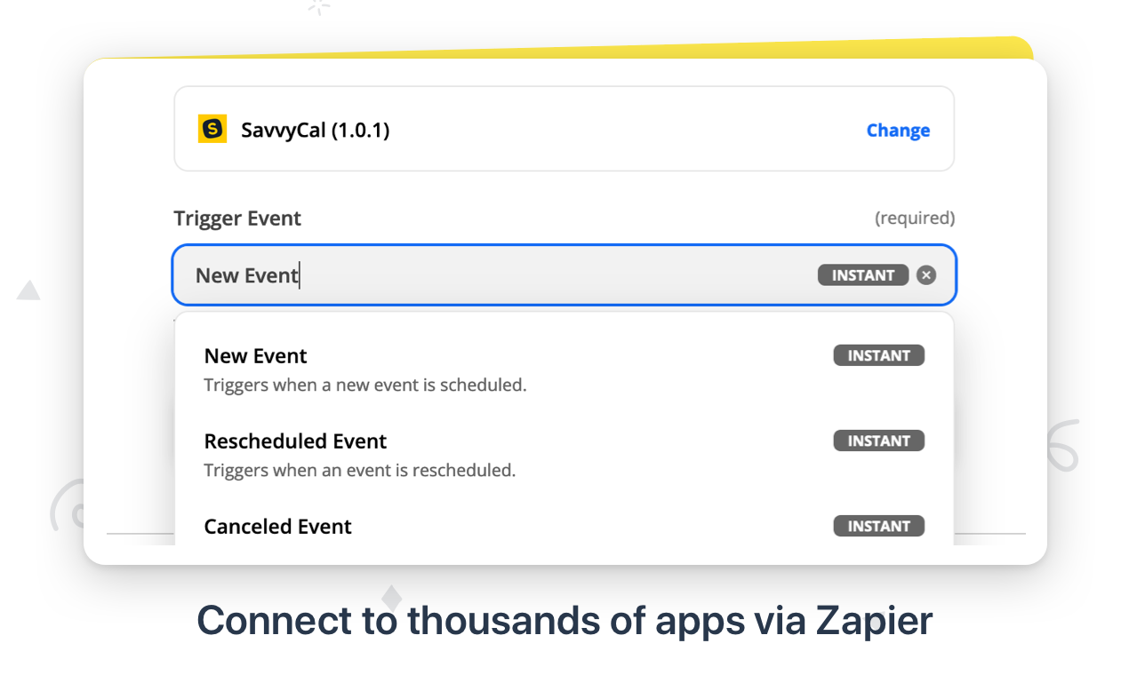Click "Triggers when a new event is scheduled" description
Screen dimensions: 1129x675
(x=365, y=385)
